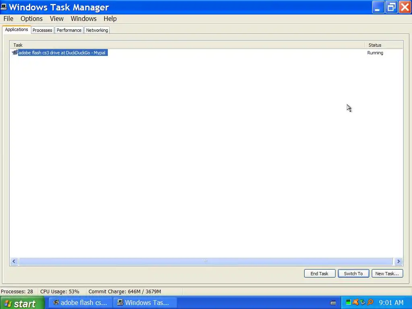Sort by the Status column header
The image size is (412, 309).
pyautogui.click(x=384, y=45)
